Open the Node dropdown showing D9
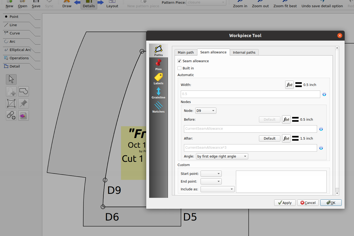Image resolution: width=354 pixels, height=236 pixels. click(206, 111)
